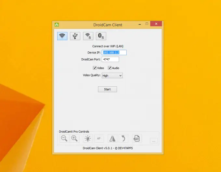The image size is (221, 172).
Task: Save a JPG snapshot icon
Action: (136, 138)
